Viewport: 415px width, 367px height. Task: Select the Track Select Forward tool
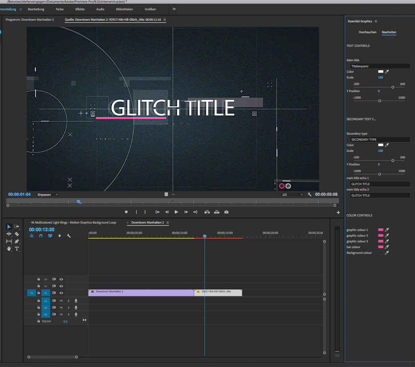[x=17, y=227]
